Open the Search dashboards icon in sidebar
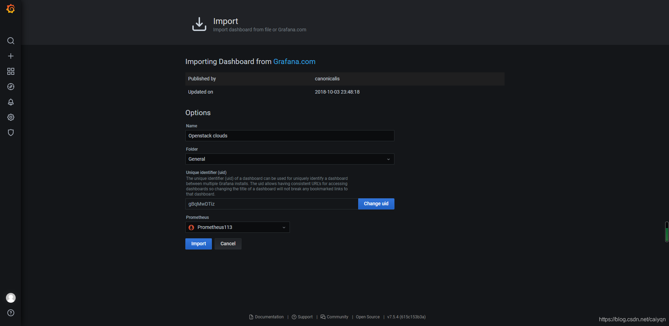 (11, 41)
